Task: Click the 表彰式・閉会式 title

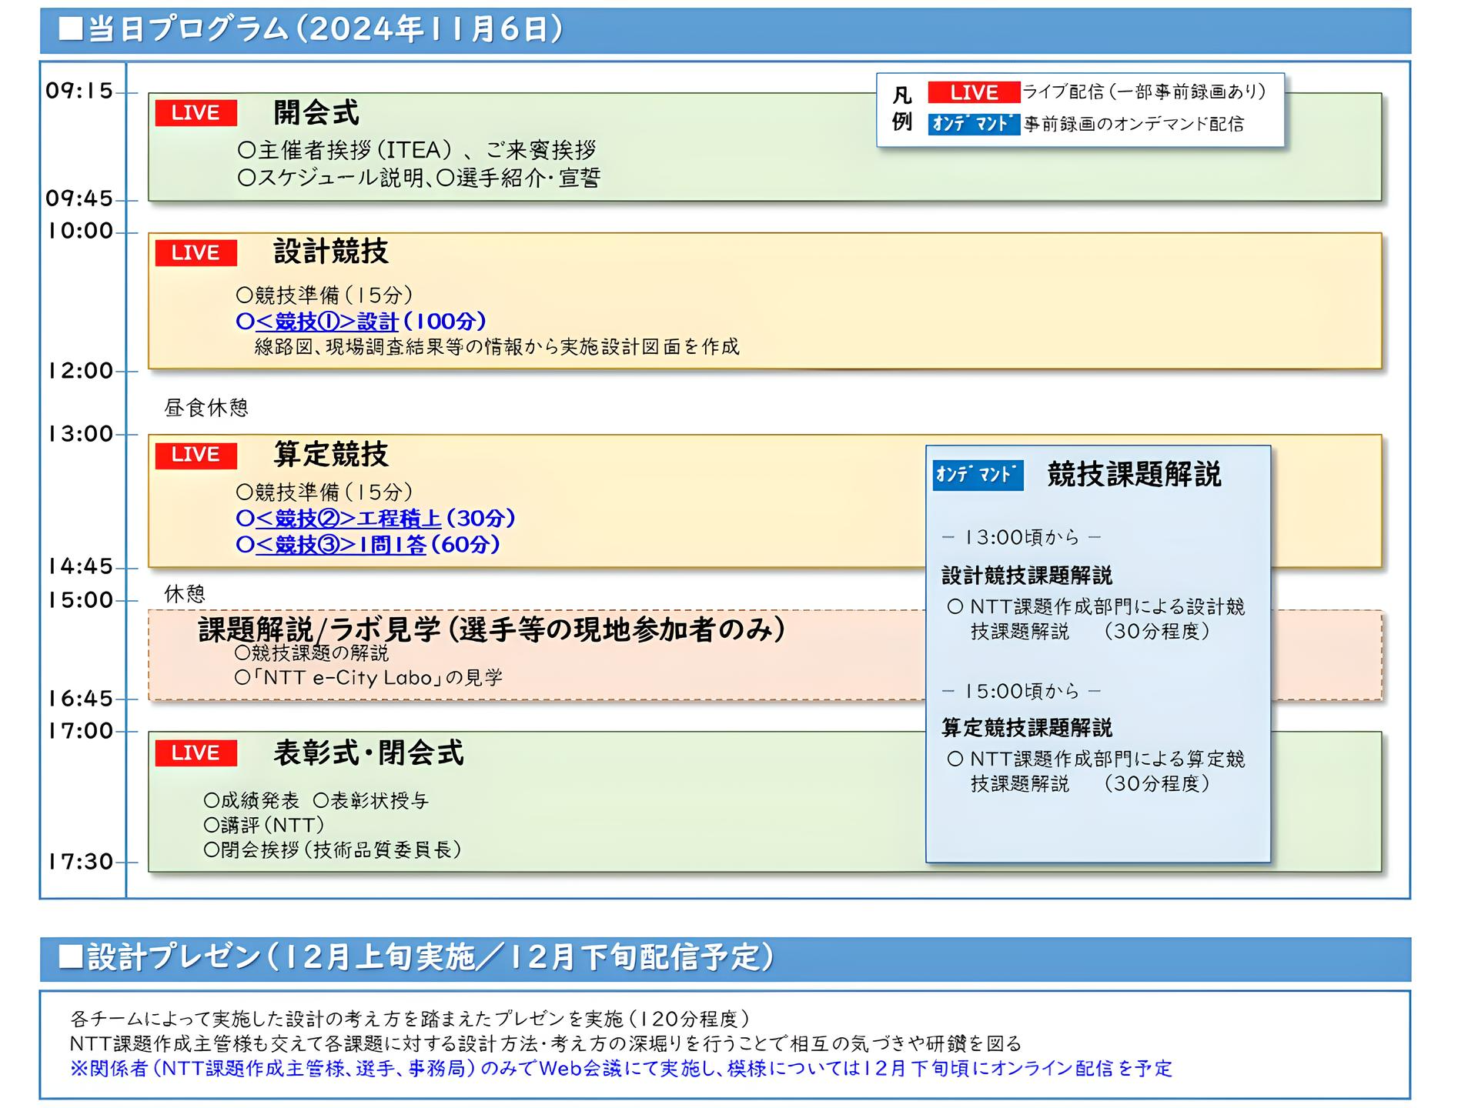Action: [369, 753]
